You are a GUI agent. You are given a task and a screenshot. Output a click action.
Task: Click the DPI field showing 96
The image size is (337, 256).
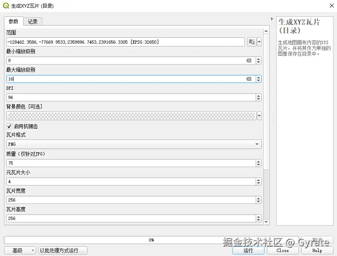[131, 98]
